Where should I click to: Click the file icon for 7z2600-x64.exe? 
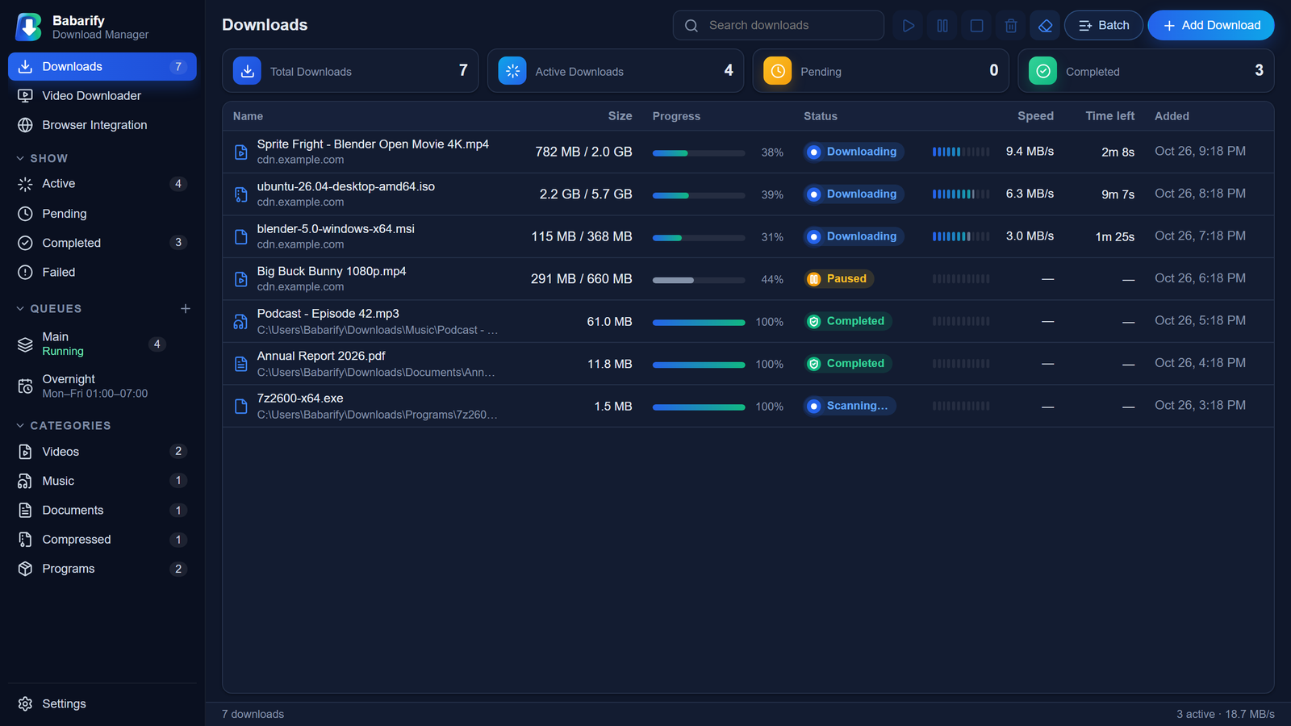(240, 406)
